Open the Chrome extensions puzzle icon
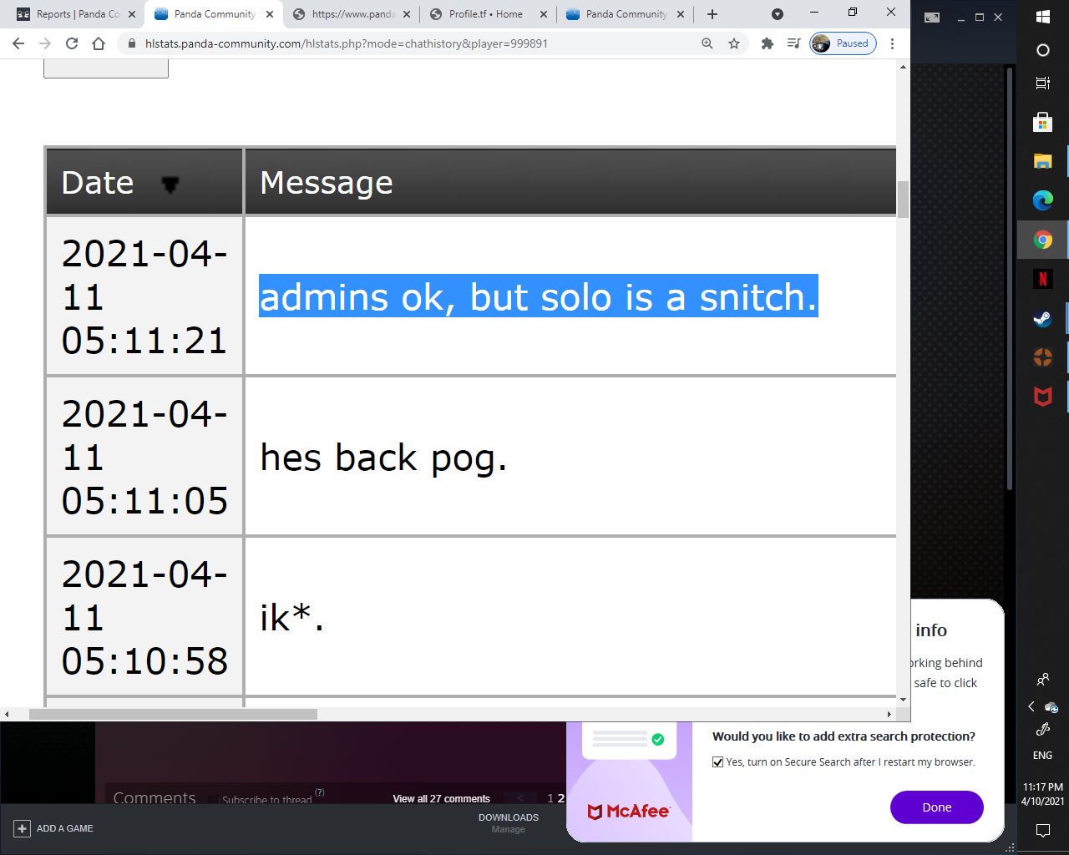 (x=767, y=43)
